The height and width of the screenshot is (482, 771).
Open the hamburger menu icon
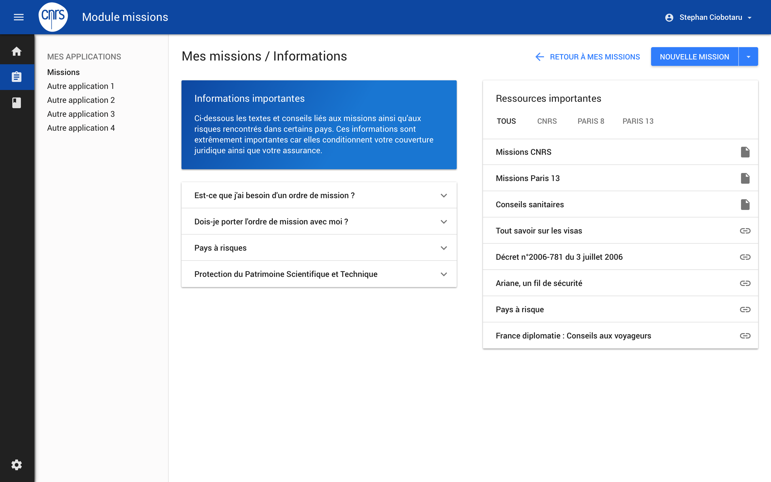19,17
